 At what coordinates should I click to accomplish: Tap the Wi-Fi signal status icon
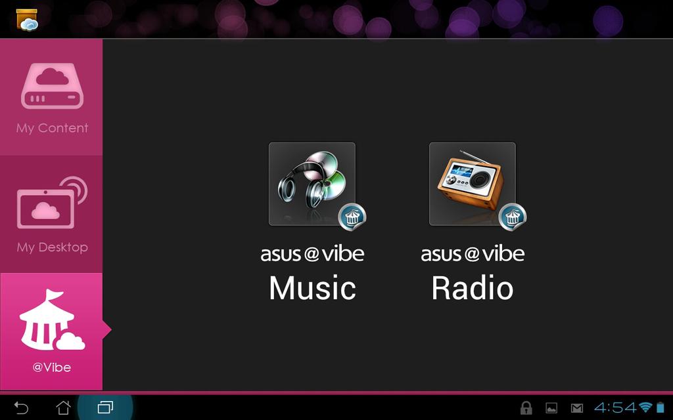(645, 408)
